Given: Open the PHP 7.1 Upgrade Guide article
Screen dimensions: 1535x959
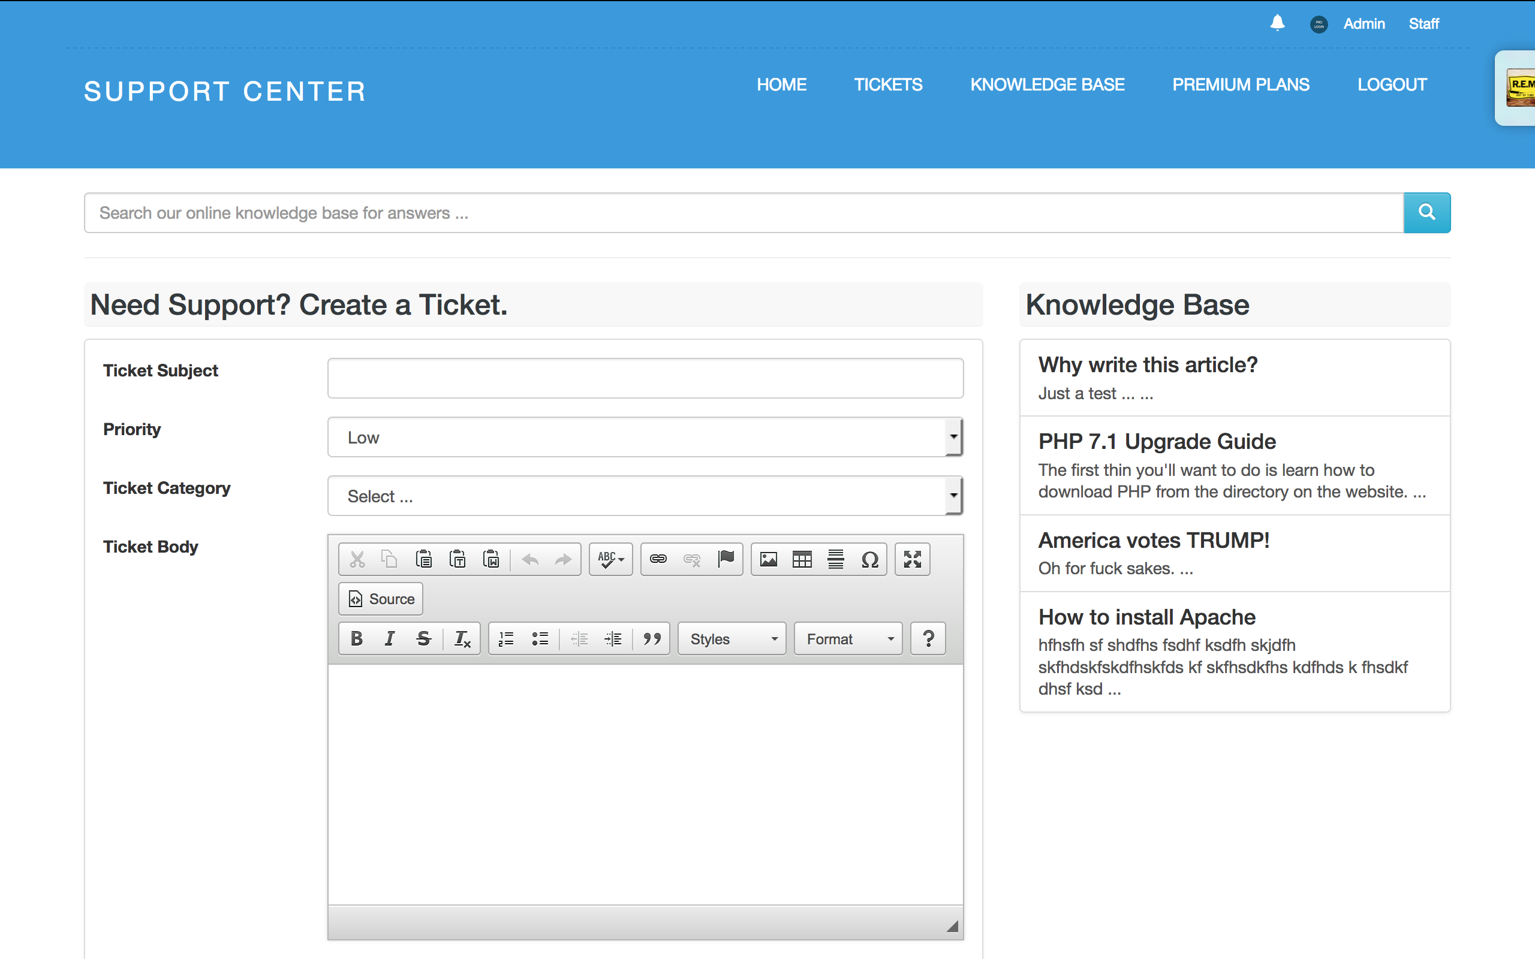Looking at the screenshot, I should tap(1156, 442).
